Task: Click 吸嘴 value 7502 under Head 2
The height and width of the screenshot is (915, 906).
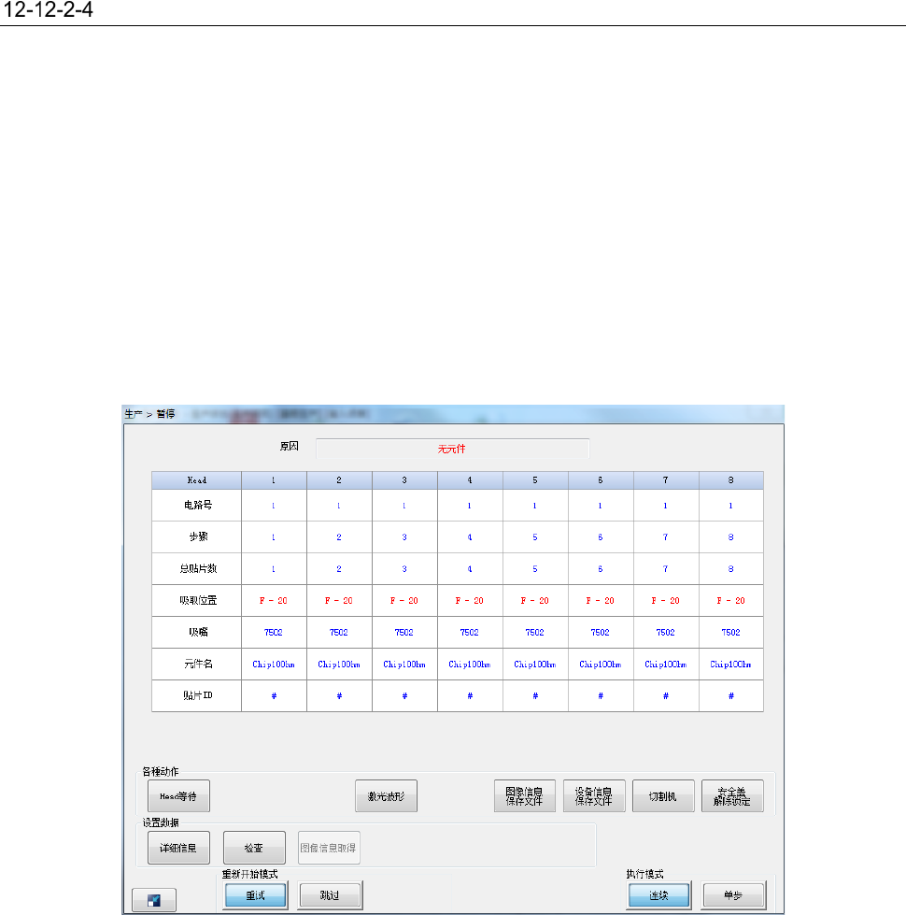Action: 339,632
